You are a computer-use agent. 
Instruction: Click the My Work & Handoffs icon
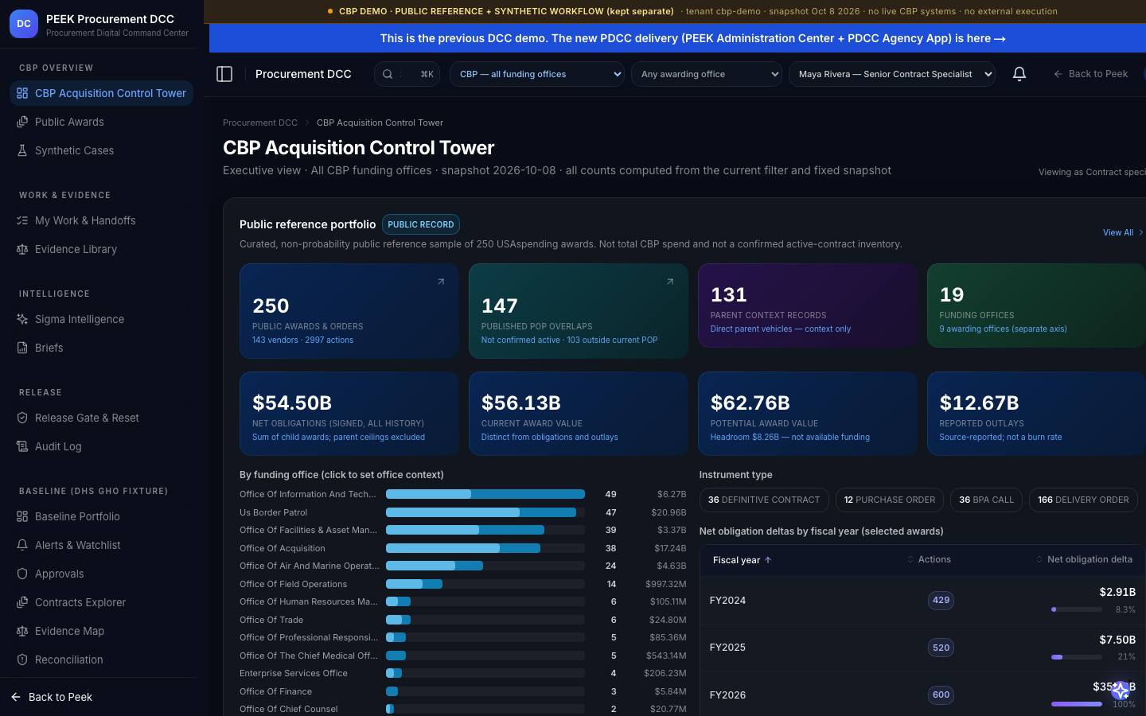(22, 220)
